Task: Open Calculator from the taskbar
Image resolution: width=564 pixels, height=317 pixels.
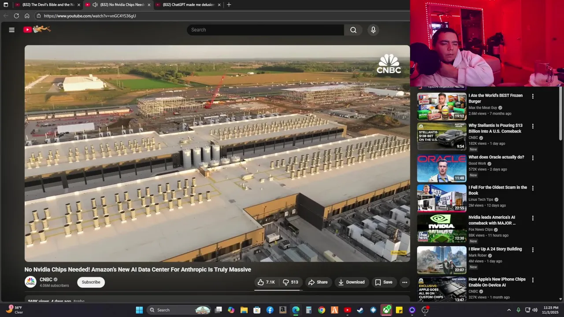Action: (308, 310)
